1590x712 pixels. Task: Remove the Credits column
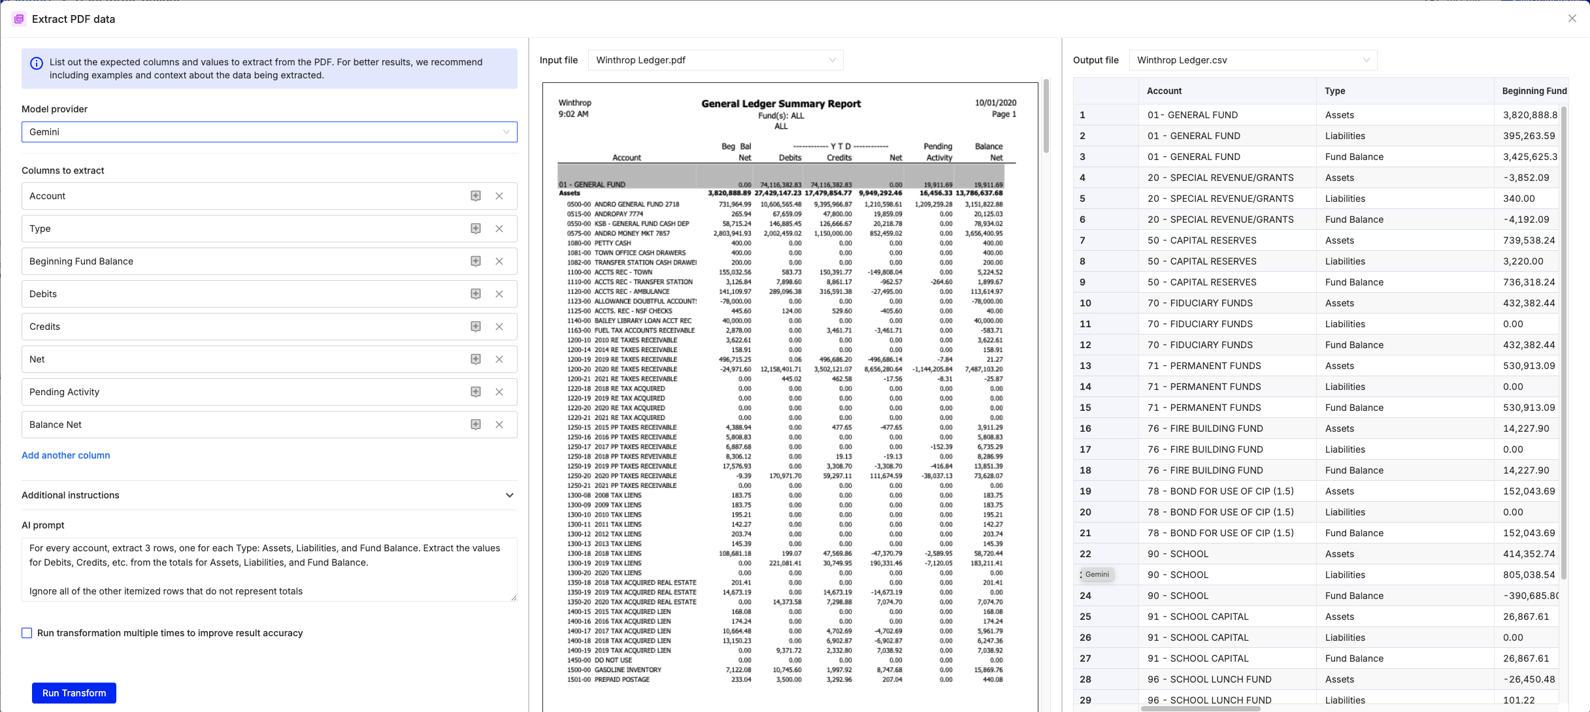pos(499,327)
